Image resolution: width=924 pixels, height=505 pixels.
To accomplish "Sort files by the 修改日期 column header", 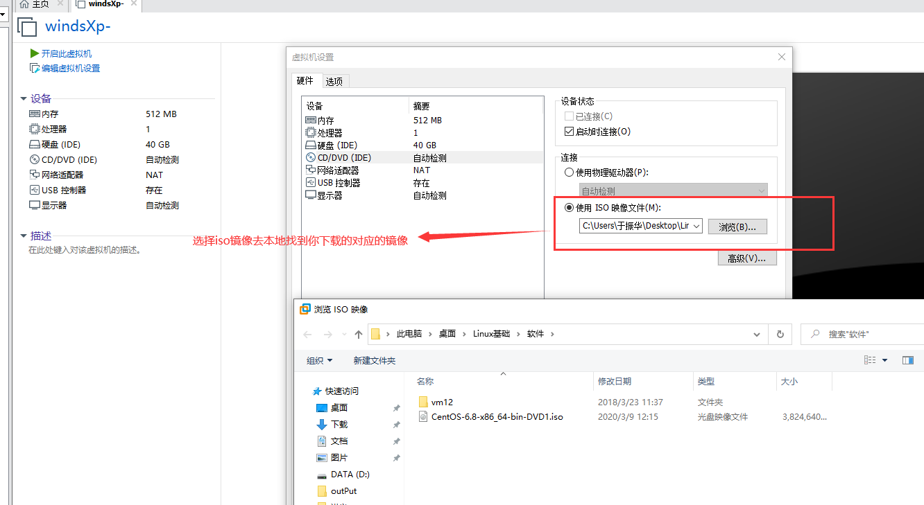I will (643, 381).
